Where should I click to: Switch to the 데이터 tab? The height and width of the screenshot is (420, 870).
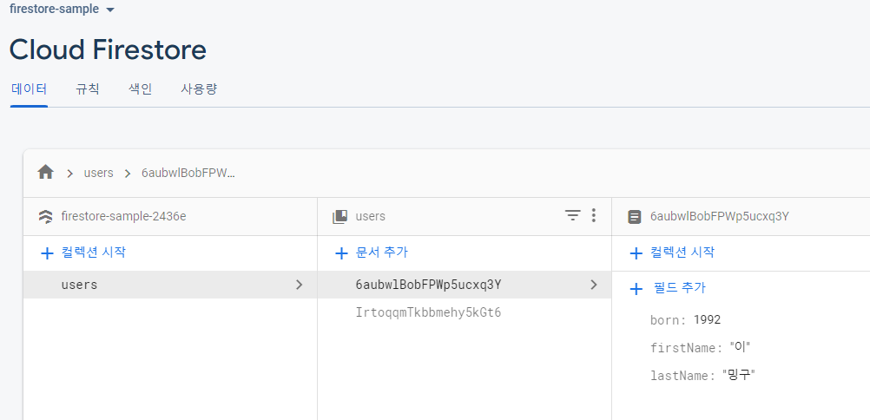click(29, 89)
